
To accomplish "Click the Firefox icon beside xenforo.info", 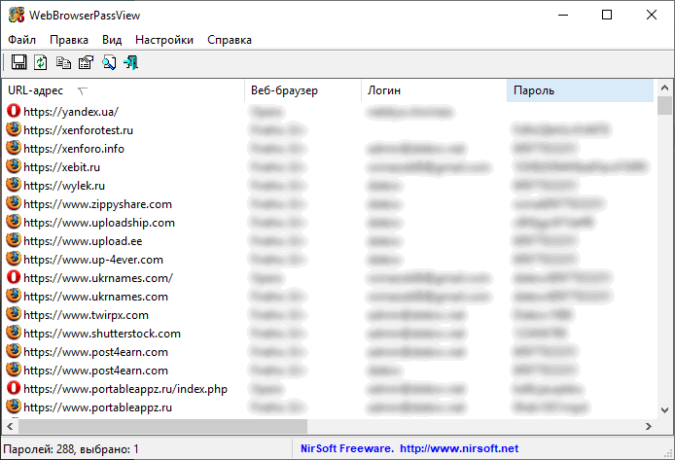I will 14,149.
